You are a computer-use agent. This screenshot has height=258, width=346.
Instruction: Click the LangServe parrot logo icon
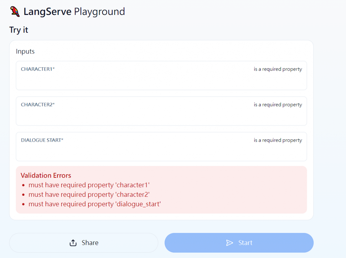coord(15,11)
